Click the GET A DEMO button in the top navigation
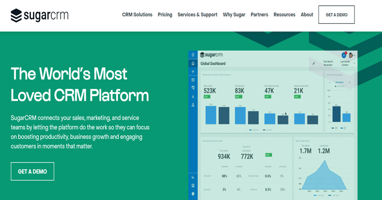 click(336, 15)
